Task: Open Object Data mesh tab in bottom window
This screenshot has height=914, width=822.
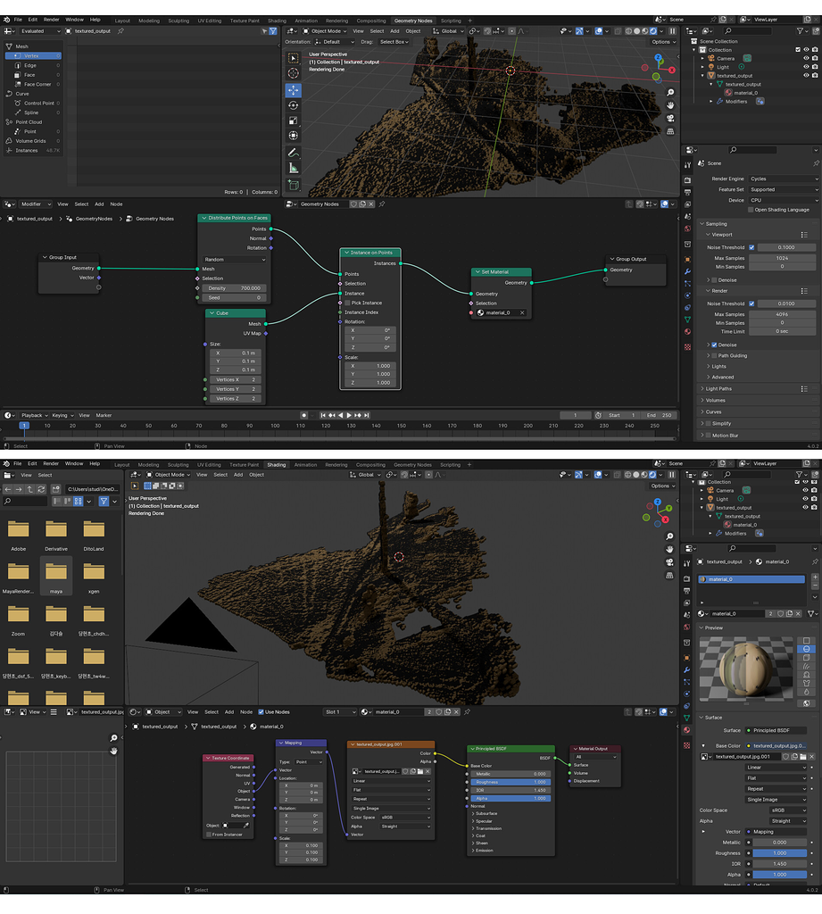Action: tap(686, 718)
